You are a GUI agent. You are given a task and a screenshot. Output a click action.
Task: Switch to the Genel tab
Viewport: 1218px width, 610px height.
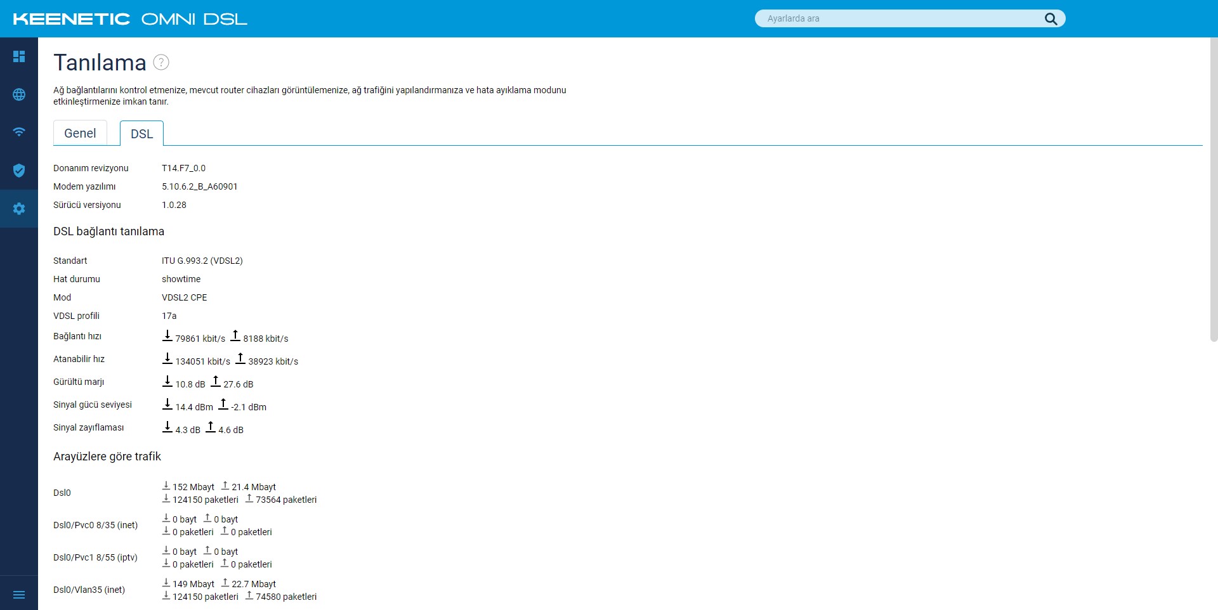(x=80, y=133)
